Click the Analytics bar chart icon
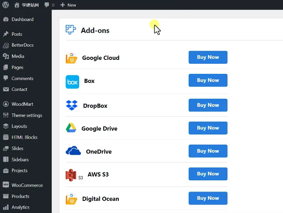Image resolution: width=283 pixels, height=213 pixels. coord(6,207)
